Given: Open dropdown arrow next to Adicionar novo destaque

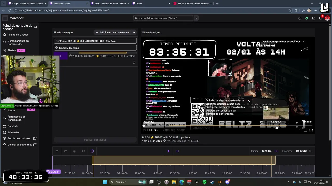Looking at the screenshot, I should 134,32.
